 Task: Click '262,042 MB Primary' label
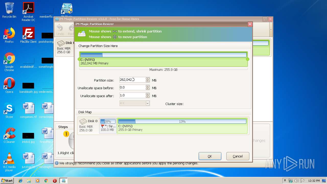coord(94,63)
